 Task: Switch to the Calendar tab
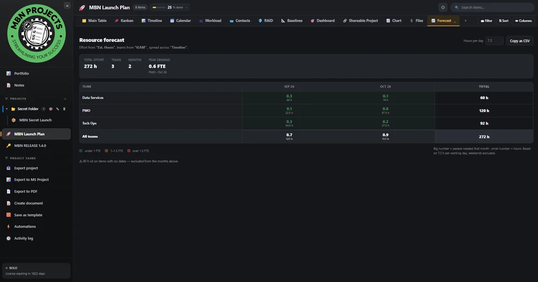tap(180, 20)
